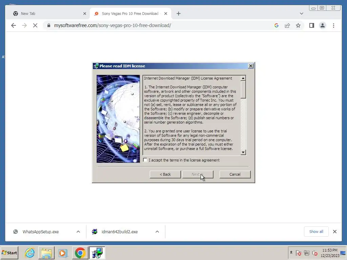The image size is (347, 260).
Task: Click the site lock icon
Action: (49, 25)
